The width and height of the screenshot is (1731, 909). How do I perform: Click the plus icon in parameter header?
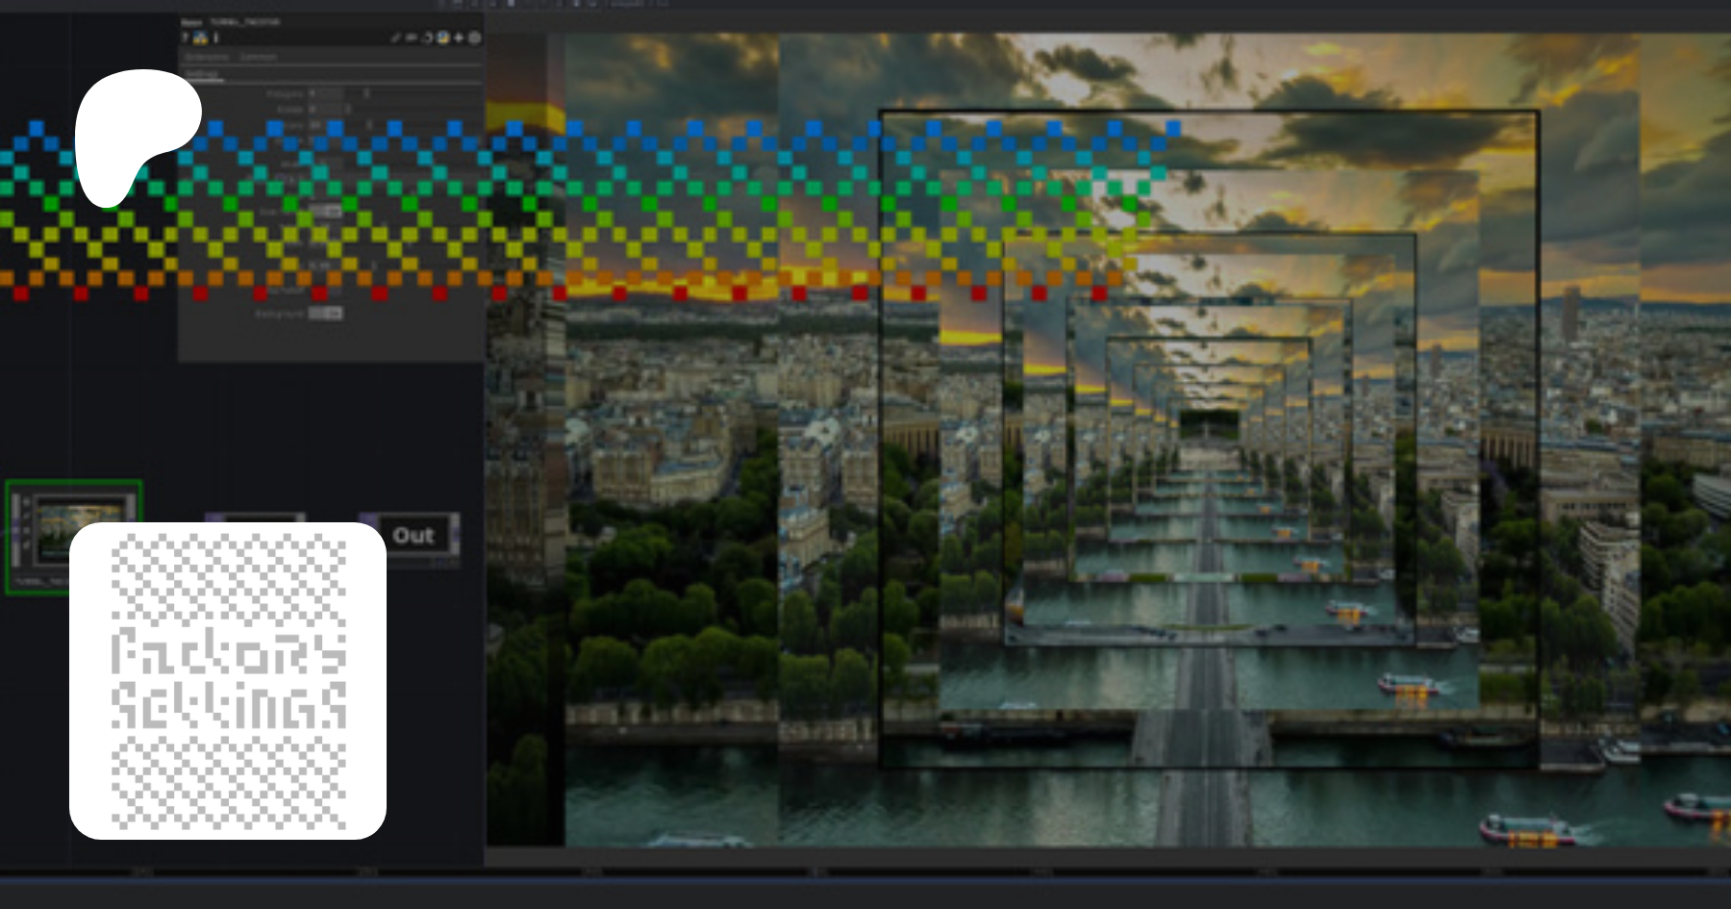click(x=459, y=38)
